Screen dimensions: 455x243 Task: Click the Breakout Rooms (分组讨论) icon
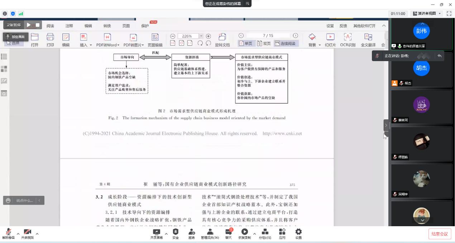(x=265, y=232)
